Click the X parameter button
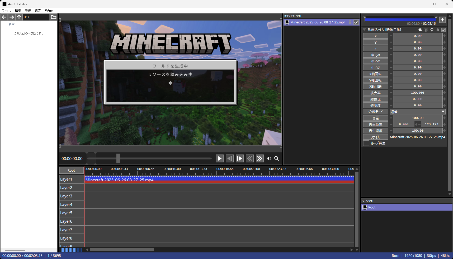The image size is (453, 259). tap(376, 36)
